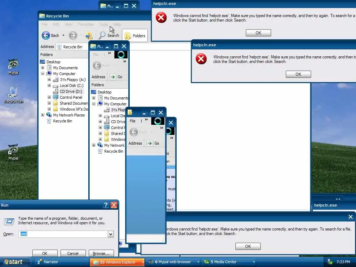Select Recycle Bin in second Explorer tree

[114, 151]
